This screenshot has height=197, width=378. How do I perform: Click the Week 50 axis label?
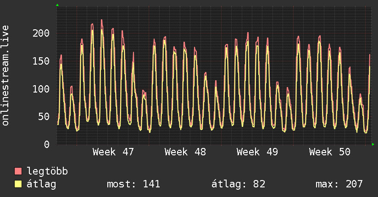(329, 152)
